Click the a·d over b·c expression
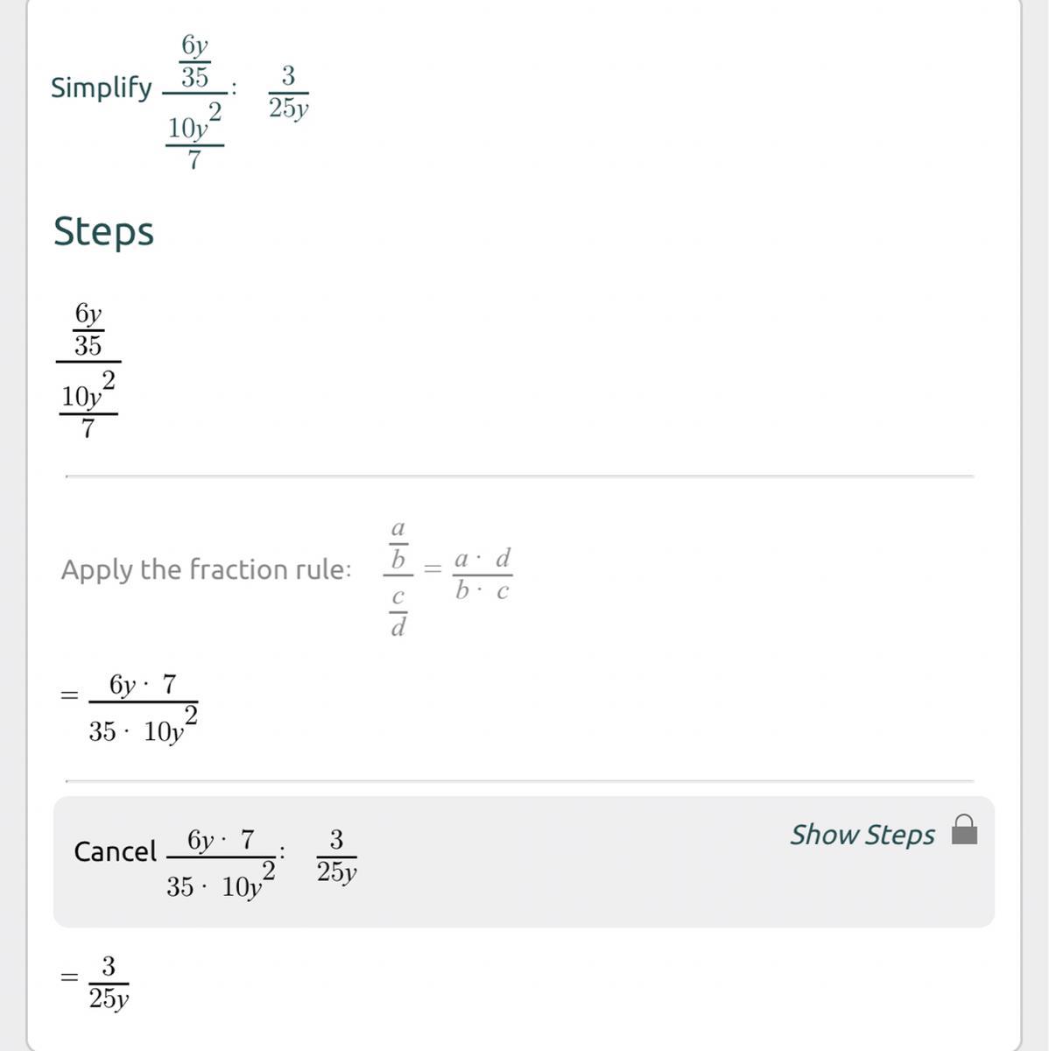 tap(482, 575)
